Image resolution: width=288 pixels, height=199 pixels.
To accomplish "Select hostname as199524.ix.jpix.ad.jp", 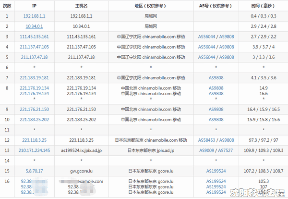I will pyautogui.click(x=81, y=150).
